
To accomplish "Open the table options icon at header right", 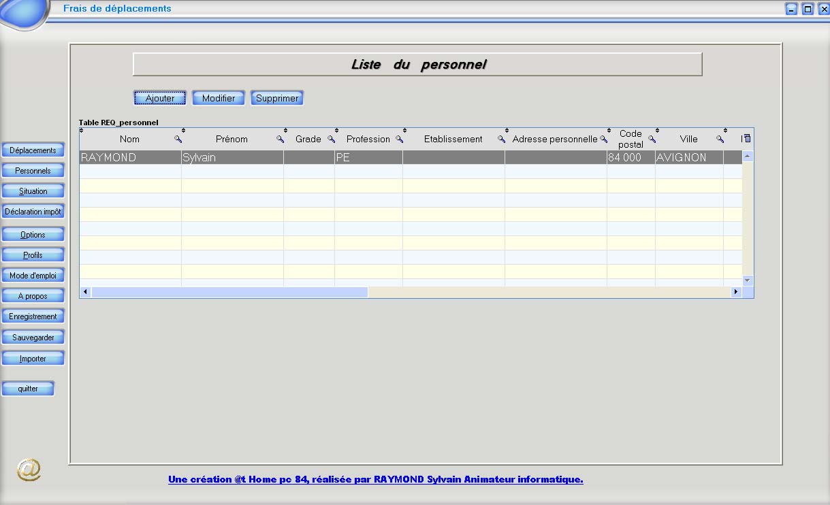I will (x=747, y=139).
